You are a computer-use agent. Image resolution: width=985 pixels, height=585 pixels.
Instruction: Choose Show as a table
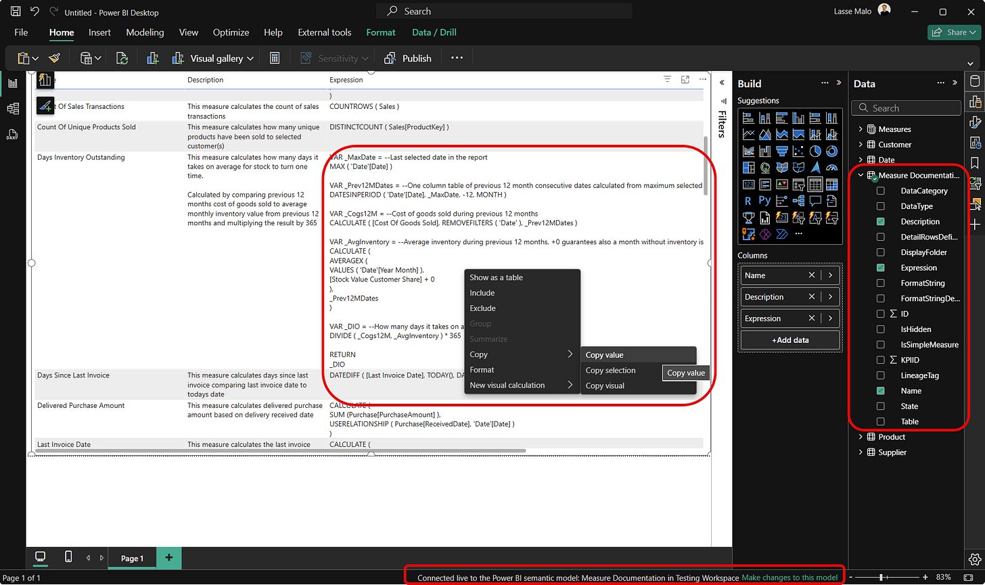pyautogui.click(x=522, y=277)
